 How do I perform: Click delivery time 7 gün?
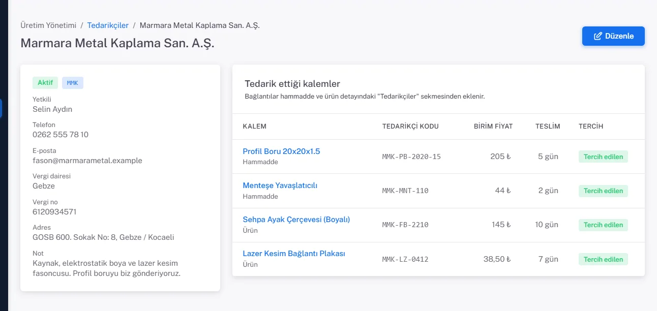pyautogui.click(x=548, y=259)
